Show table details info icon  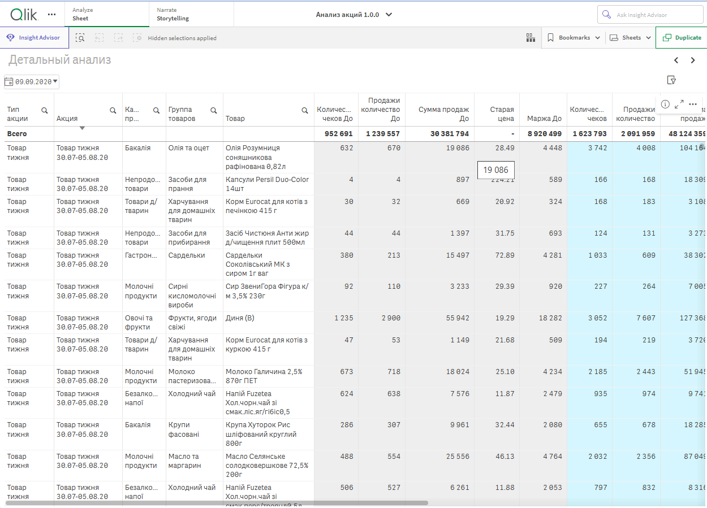click(665, 104)
